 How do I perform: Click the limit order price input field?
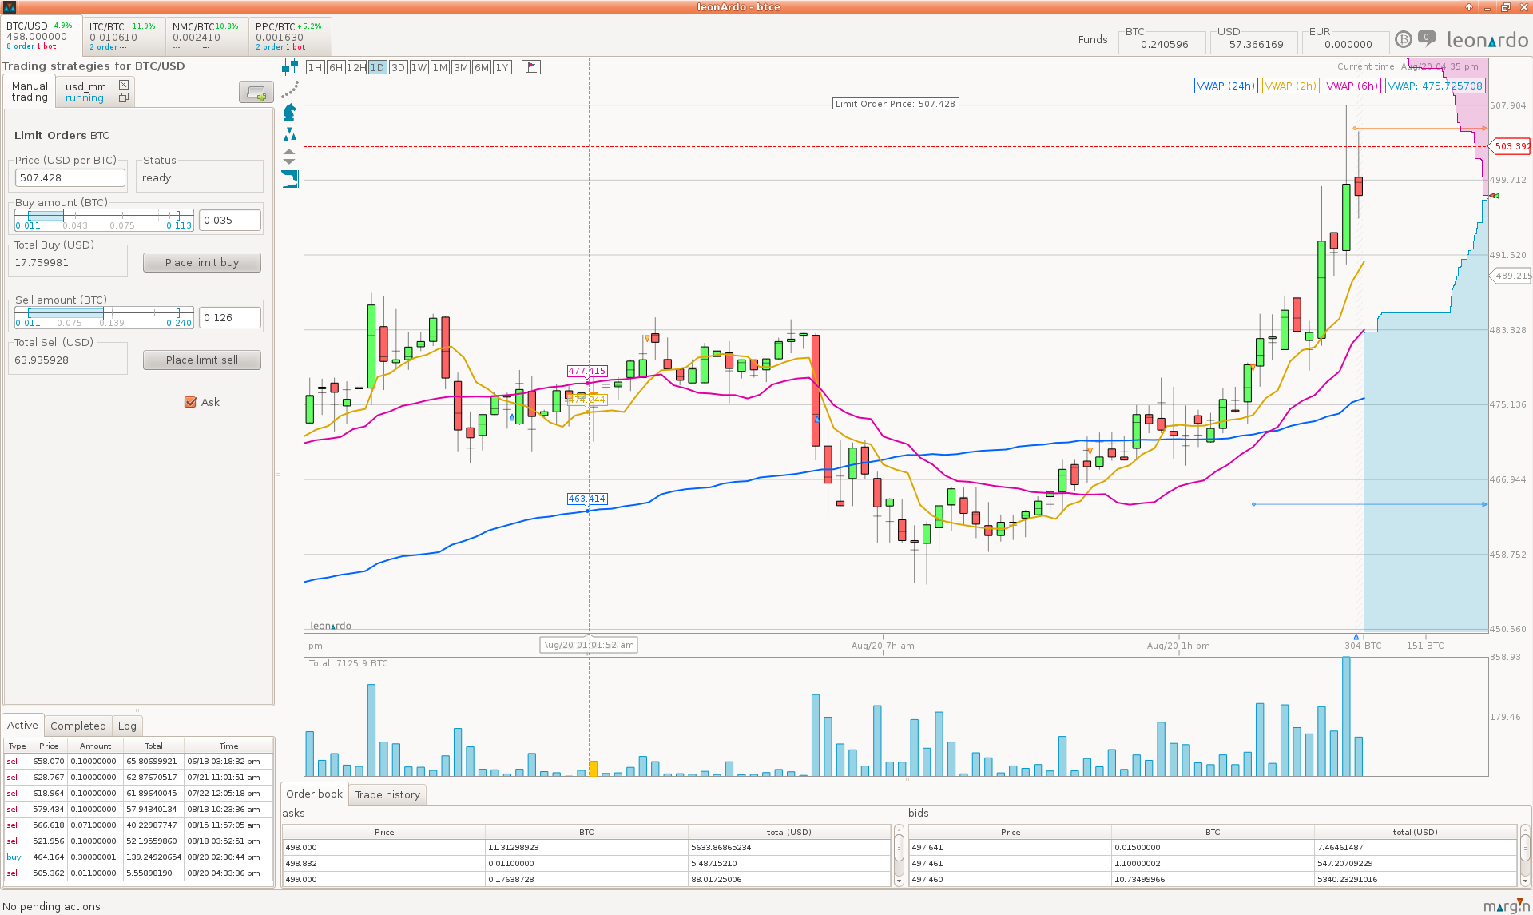click(70, 178)
